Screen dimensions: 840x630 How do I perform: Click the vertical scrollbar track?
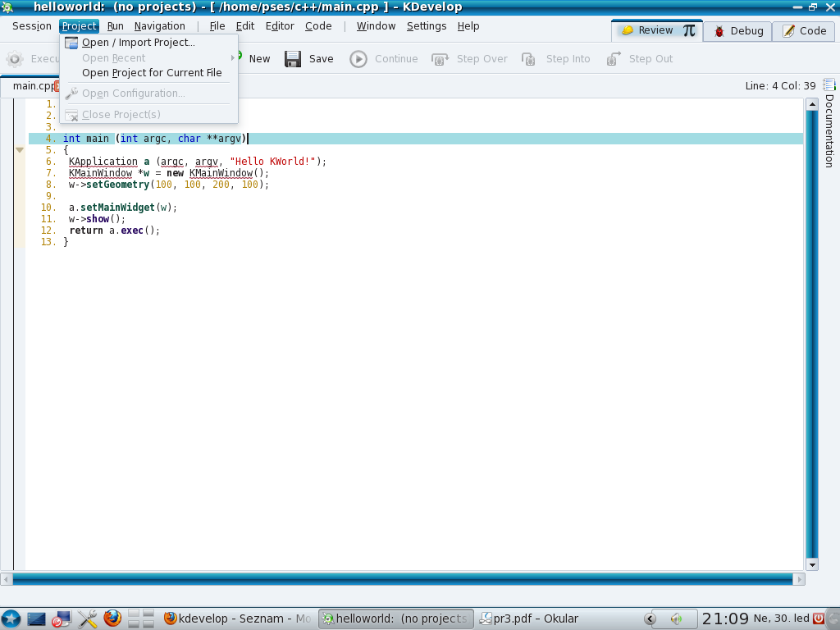click(x=812, y=335)
